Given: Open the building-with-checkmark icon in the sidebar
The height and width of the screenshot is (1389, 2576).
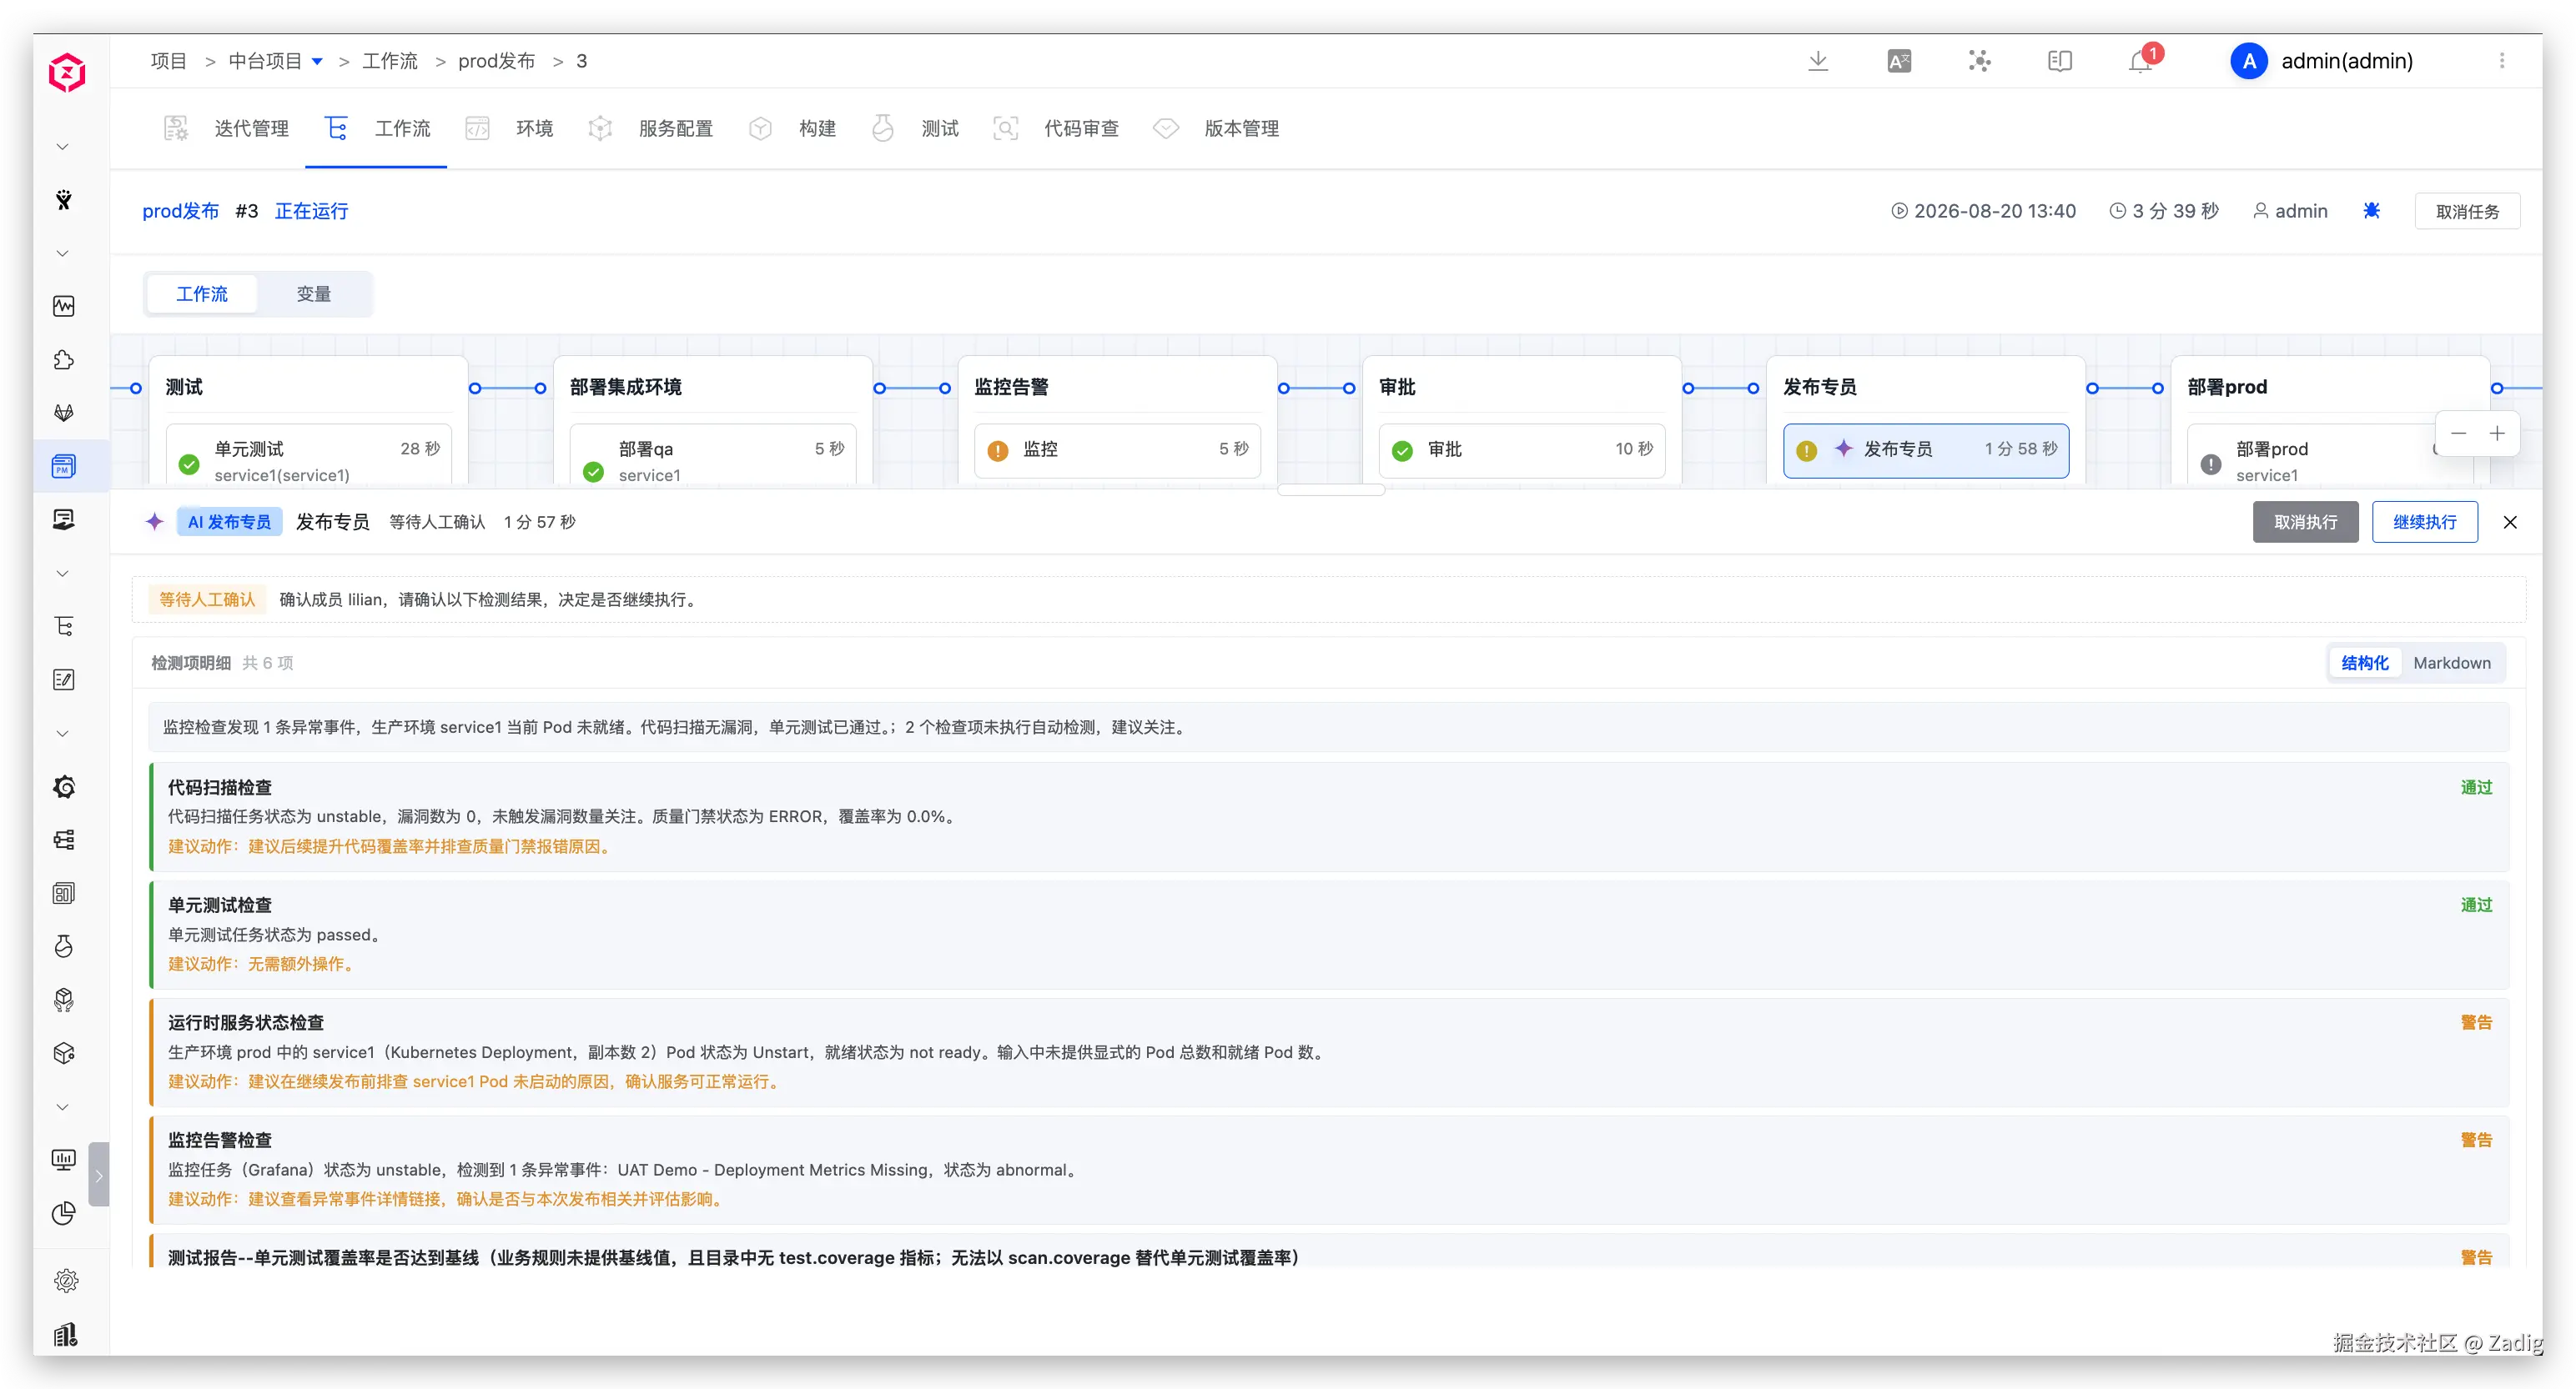Looking at the screenshot, I should tap(66, 1334).
